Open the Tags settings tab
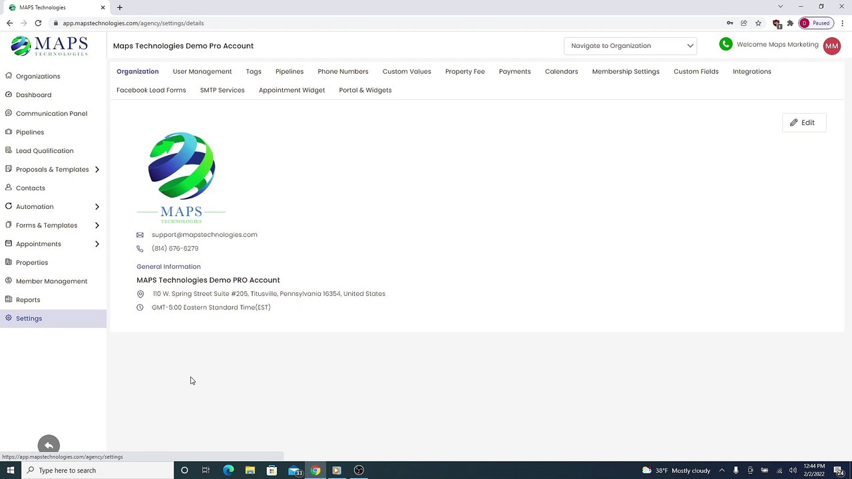Image resolution: width=852 pixels, height=479 pixels. 254,71
